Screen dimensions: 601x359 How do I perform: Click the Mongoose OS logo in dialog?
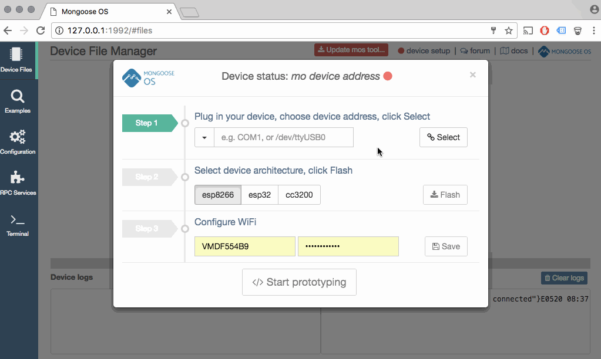point(148,77)
